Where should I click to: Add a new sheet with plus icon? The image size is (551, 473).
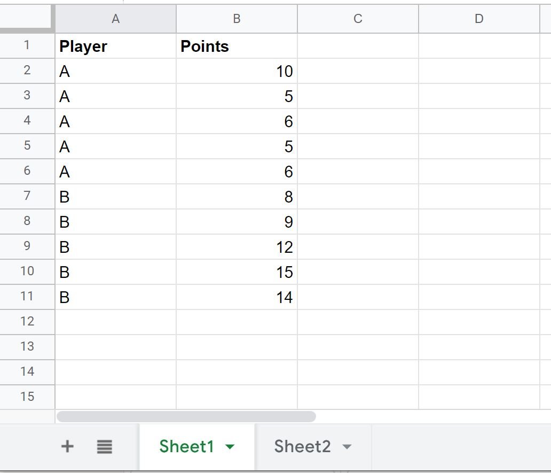tap(67, 446)
